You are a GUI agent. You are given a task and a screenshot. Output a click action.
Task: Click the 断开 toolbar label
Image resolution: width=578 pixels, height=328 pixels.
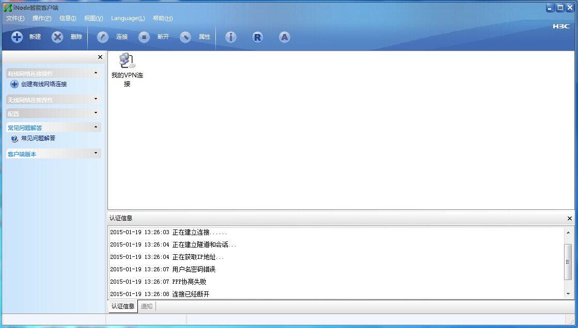(163, 37)
